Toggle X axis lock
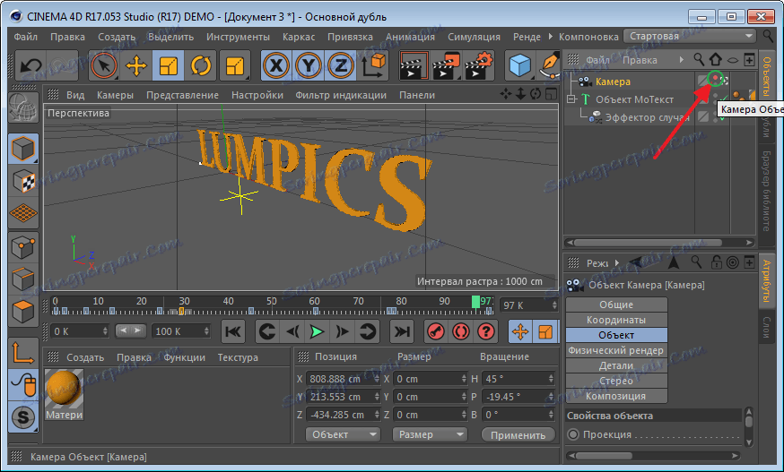The image size is (784, 472). (x=275, y=65)
